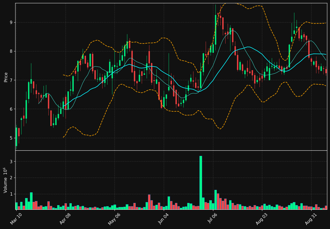Screen dimensions: 330x229
Task: Click the Jun 04 date label
Action: tap(164, 219)
